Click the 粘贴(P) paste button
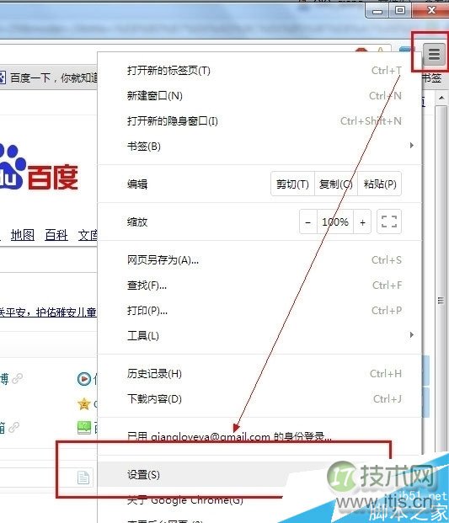Viewport: 449px width, 523px height. click(x=380, y=184)
